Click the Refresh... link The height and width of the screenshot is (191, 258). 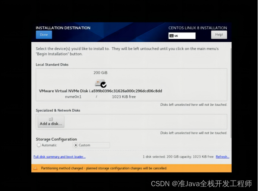click(223, 157)
